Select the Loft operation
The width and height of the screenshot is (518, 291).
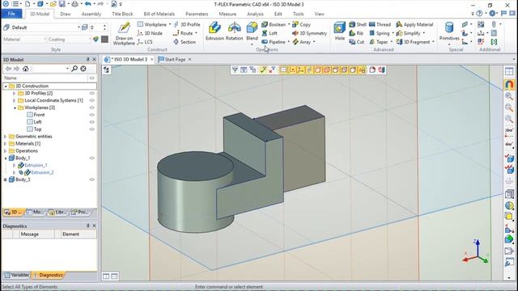(270, 33)
